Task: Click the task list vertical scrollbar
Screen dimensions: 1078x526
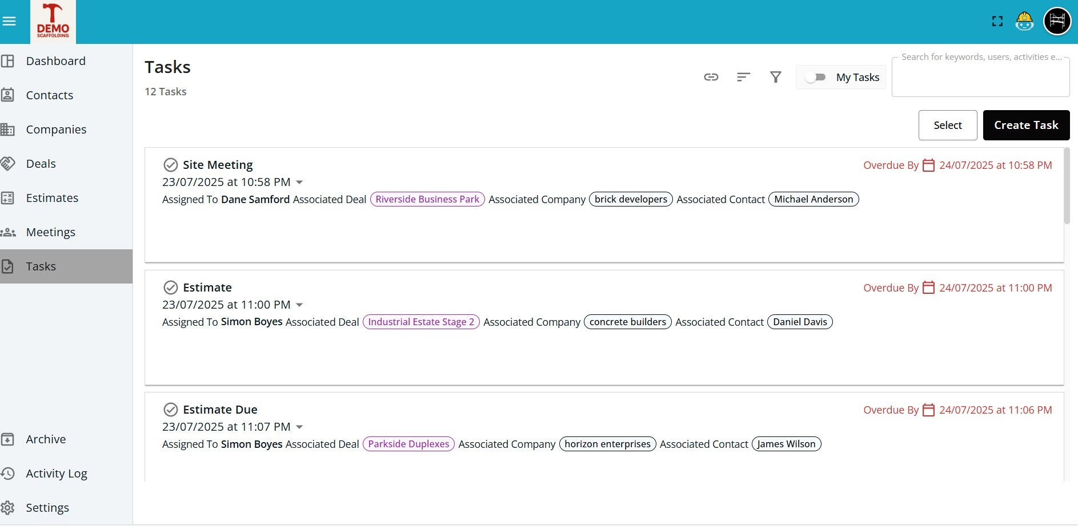Action: click(x=1067, y=186)
